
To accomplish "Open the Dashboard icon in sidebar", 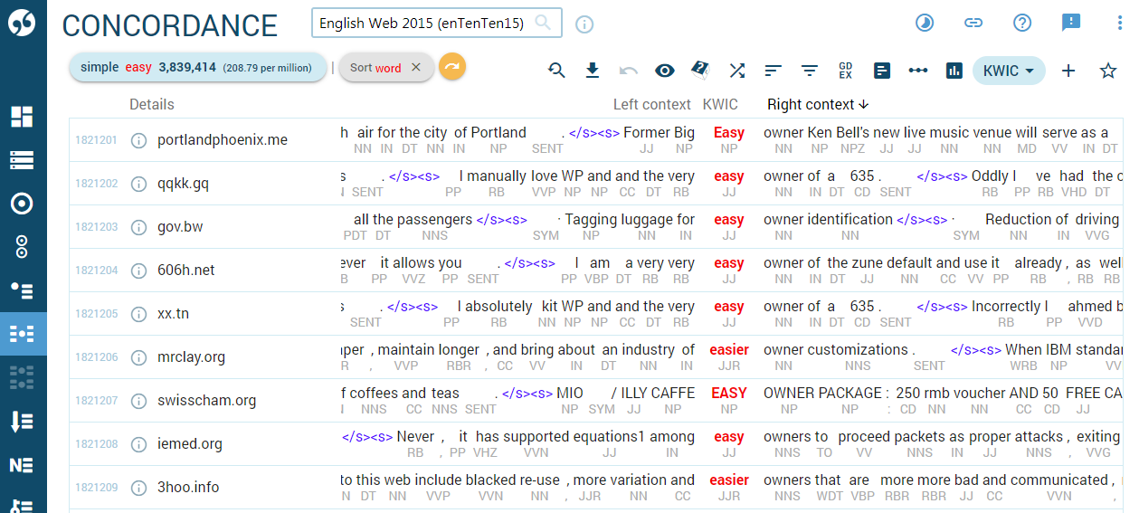I will (x=23, y=116).
